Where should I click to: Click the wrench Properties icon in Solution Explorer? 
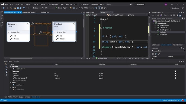pos(177,15)
